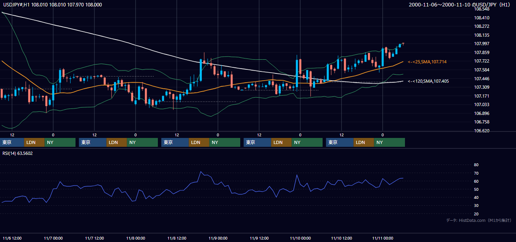The height and width of the screenshot is (242, 516).
Task: Click RSI scale value 50
Action: click(476, 190)
